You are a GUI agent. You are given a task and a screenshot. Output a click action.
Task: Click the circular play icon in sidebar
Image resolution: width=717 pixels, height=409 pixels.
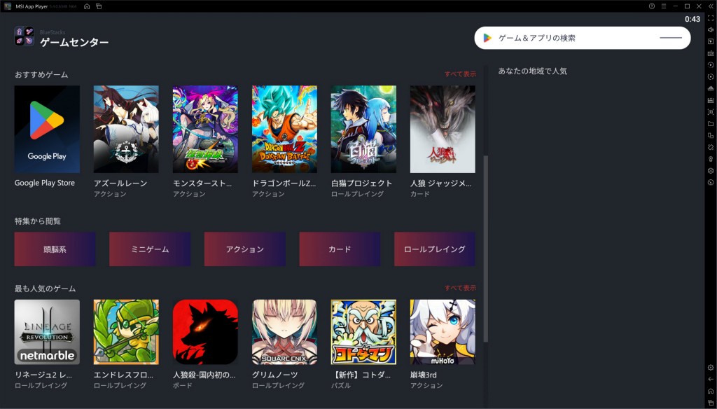(711, 65)
